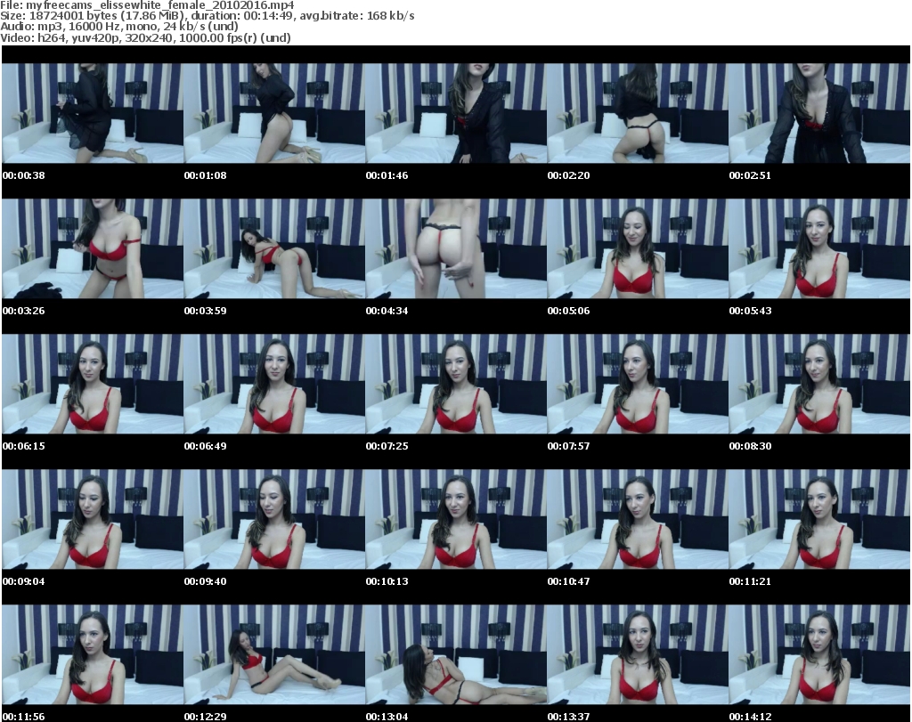Choose the thumbnail frame at 00:10:13
The height and width of the screenshot is (722, 912).
pos(456,520)
